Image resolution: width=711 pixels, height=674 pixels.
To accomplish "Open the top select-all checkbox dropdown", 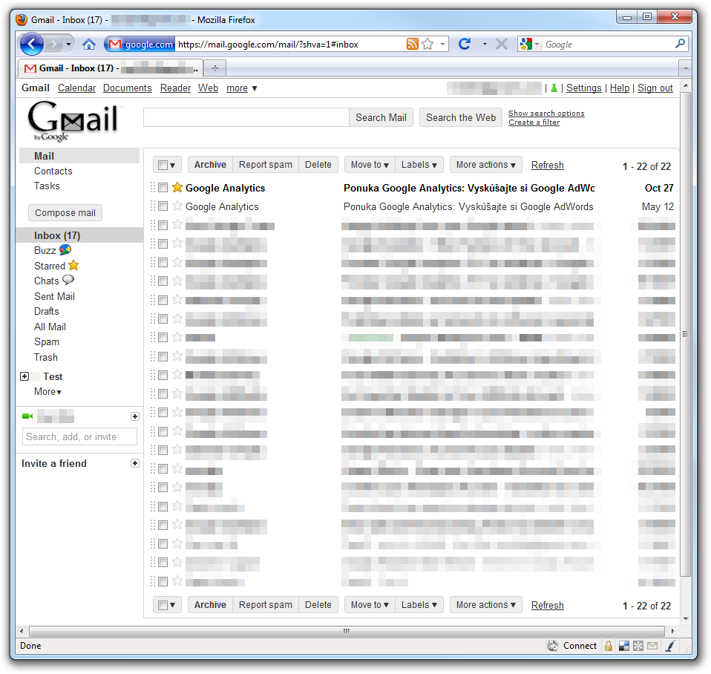I will tap(168, 166).
